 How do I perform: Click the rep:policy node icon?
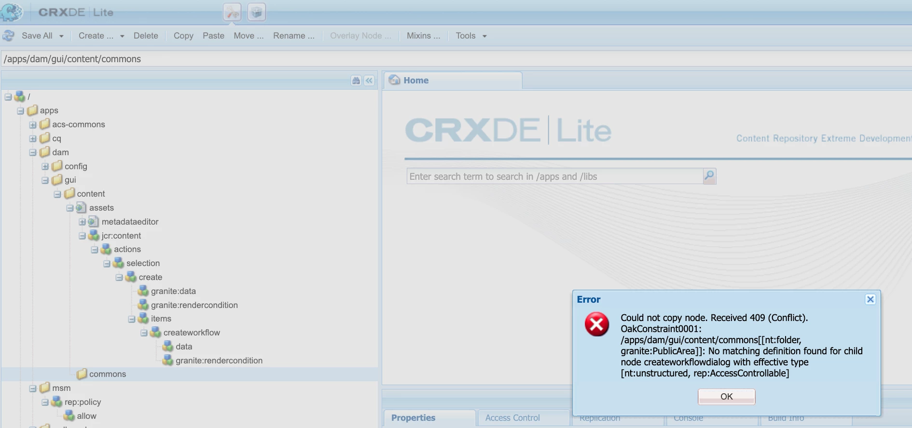57,402
